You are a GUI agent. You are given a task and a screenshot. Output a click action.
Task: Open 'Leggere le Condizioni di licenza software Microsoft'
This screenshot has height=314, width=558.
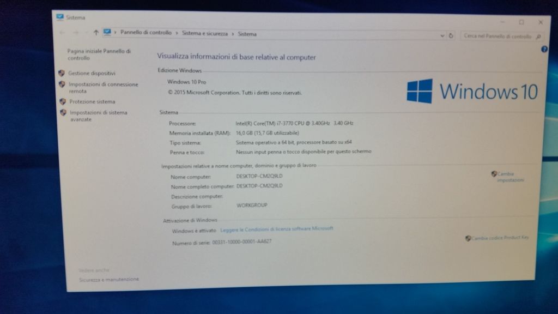coord(276,229)
